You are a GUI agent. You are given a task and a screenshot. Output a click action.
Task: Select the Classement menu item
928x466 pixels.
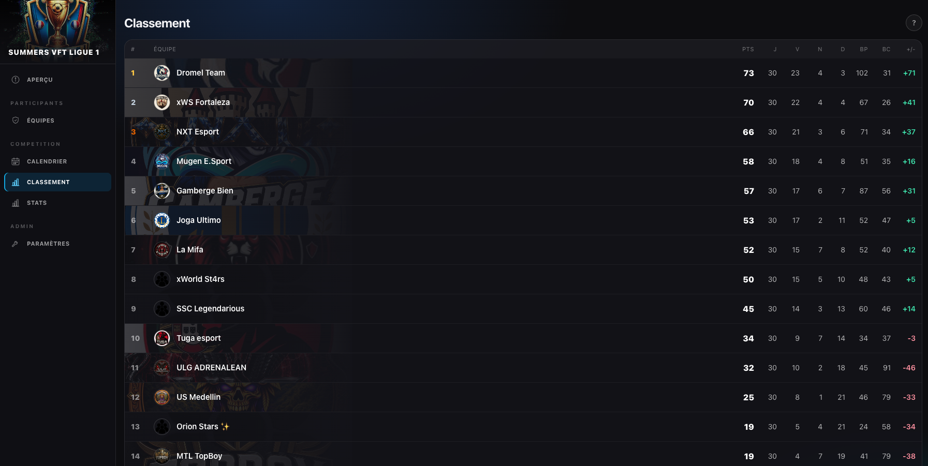pyautogui.click(x=57, y=182)
